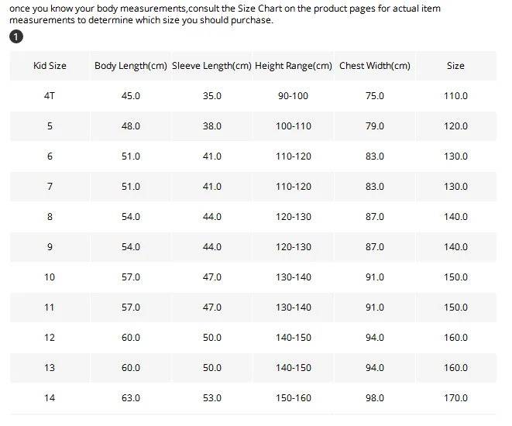Select the Body Length(cm) column header
The height and width of the screenshot is (426, 512).
coord(131,66)
